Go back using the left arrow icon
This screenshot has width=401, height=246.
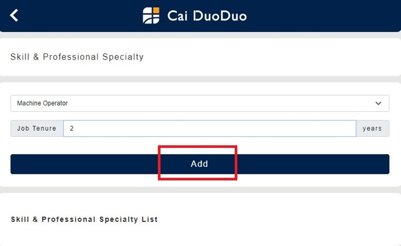point(14,15)
